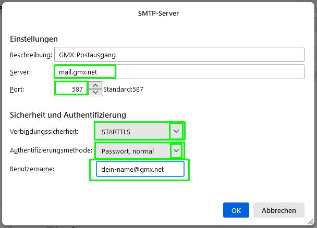Click the SMTP-Server dialog title
The image size is (317, 228).
click(x=158, y=13)
